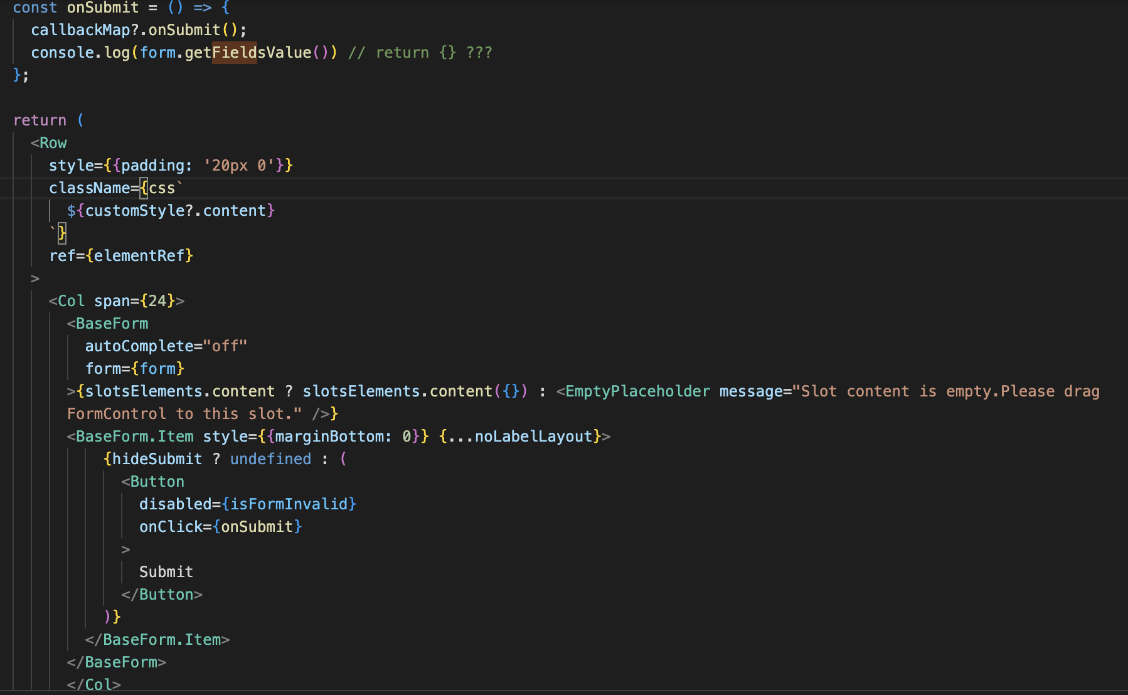This screenshot has height=695, width=1128.
Task: Place cursor on the onSubmit constant declaration
Action: click(102, 8)
